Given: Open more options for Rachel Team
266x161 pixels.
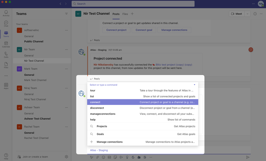Looking at the screenshot, I should point(66,127).
